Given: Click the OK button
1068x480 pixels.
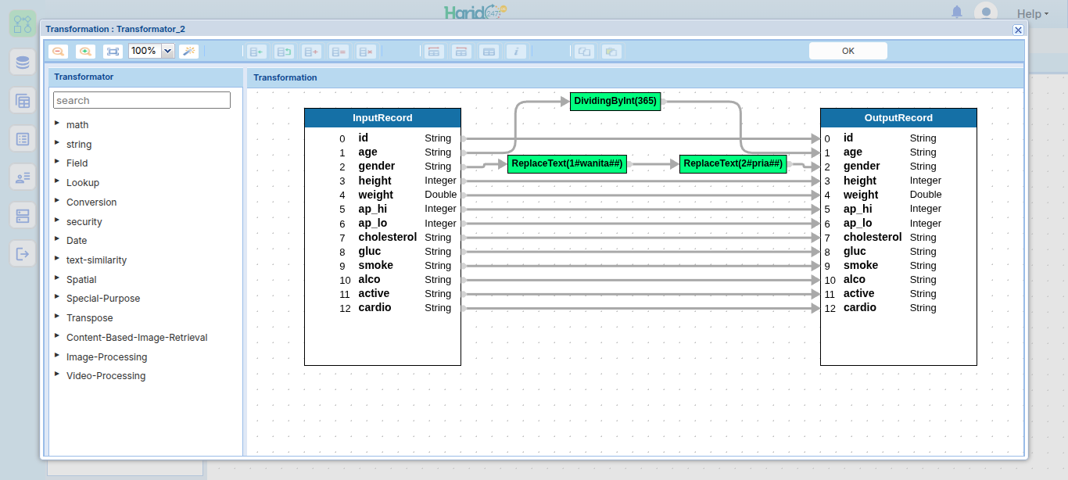Looking at the screenshot, I should [848, 51].
